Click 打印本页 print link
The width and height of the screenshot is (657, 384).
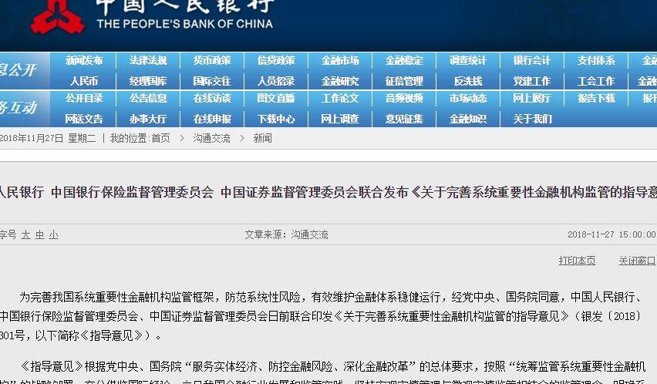click(577, 261)
